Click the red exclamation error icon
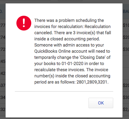Screen dimensions: 129x119 24,23
